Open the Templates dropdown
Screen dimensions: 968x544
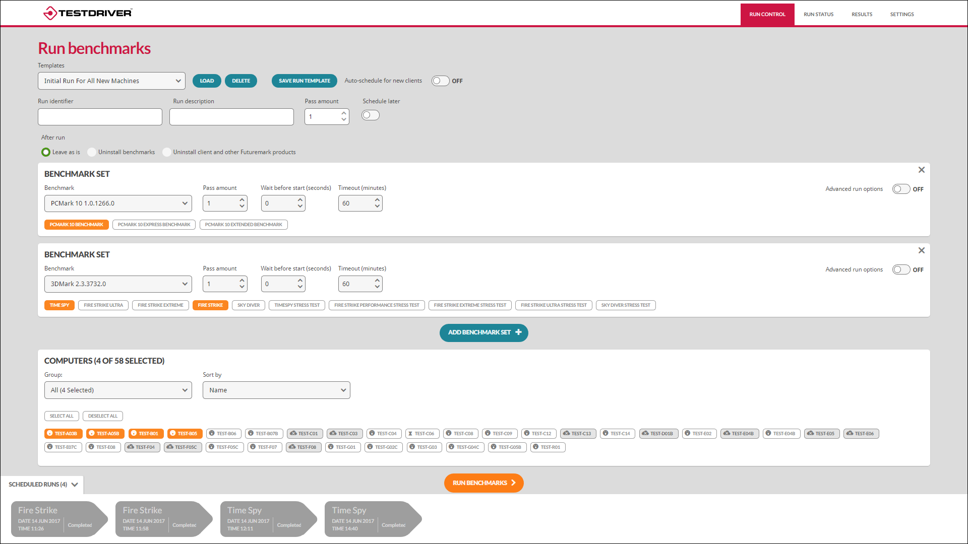pos(111,81)
